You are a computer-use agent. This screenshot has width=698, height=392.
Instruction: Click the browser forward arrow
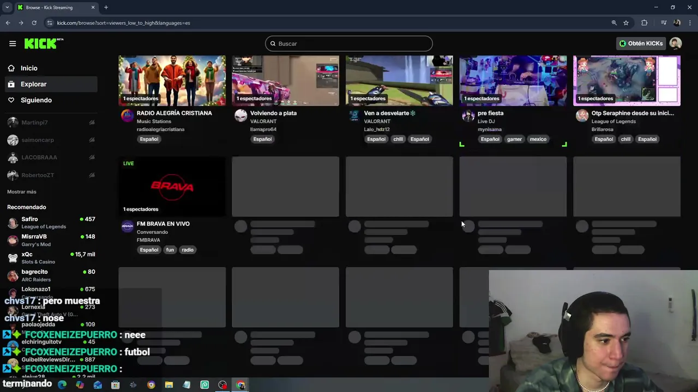(x=21, y=23)
